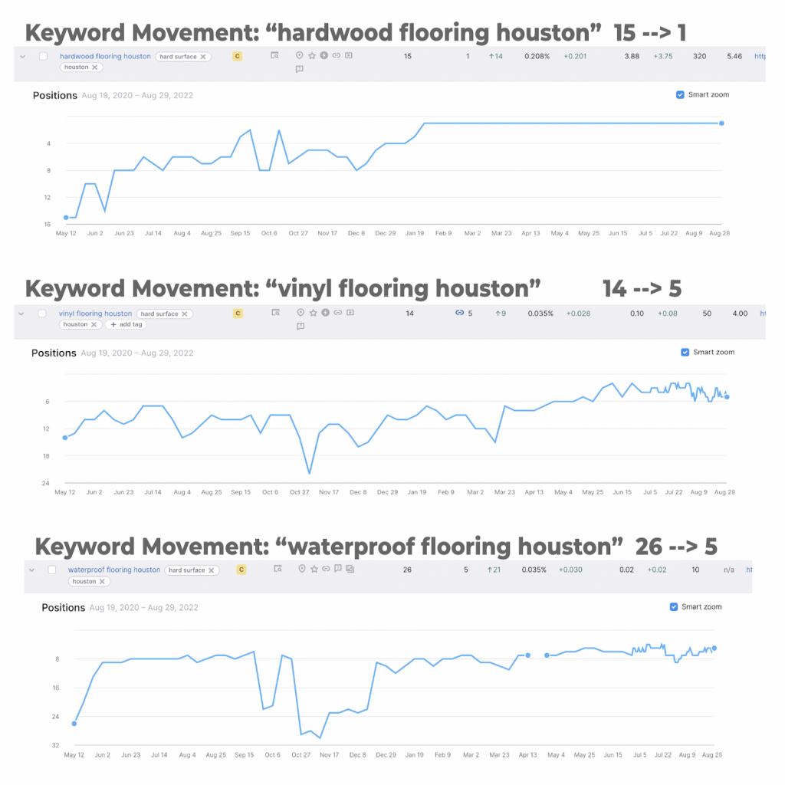Open SERP preview icon for hardwood flooring houston

[274, 55]
